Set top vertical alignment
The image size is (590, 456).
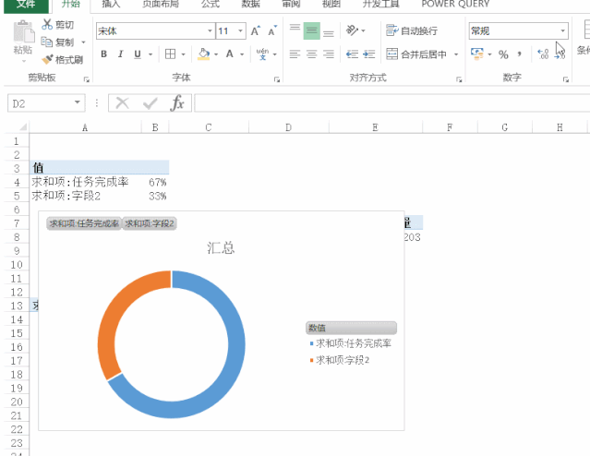point(295,30)
